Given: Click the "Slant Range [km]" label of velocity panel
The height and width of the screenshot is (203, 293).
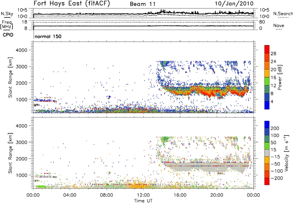Looking at the screenshot, I should coord(10,153).
